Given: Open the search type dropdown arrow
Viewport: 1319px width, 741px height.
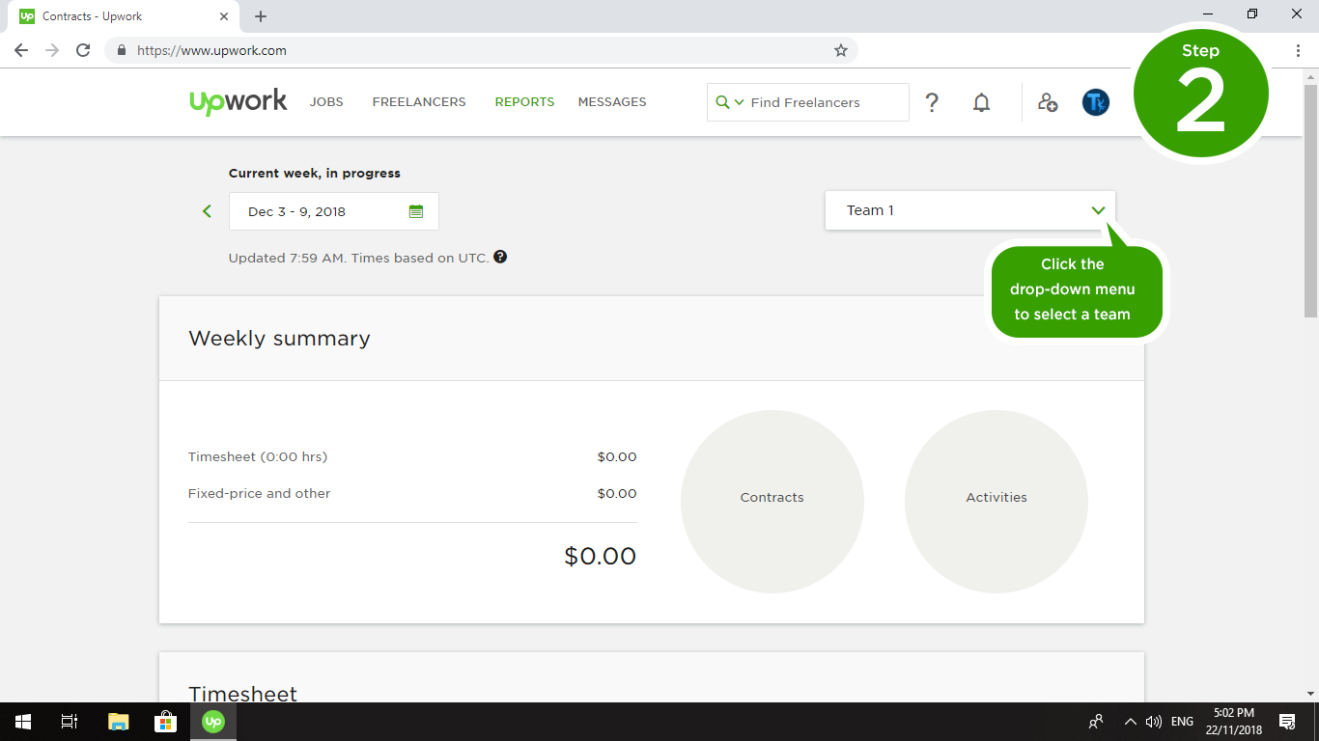Looking at the screenshot, I should pyautogui.click(x=739, y=102).
